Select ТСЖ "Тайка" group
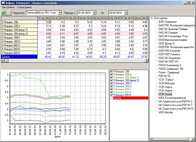 [166, 80]
